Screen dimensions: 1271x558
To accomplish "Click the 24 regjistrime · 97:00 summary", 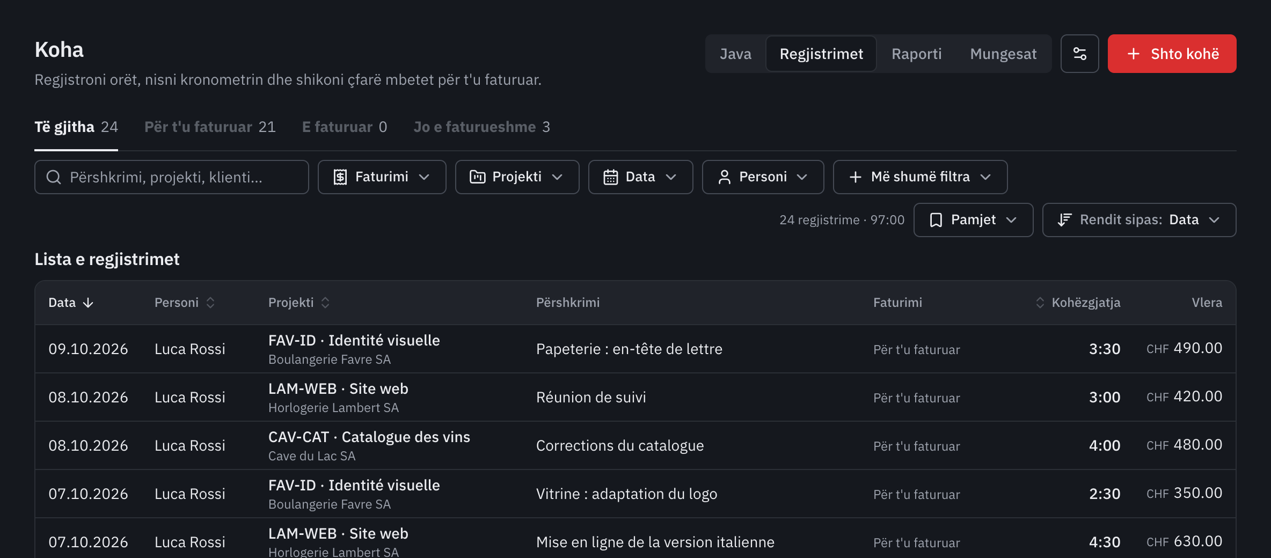I will 842,220.
